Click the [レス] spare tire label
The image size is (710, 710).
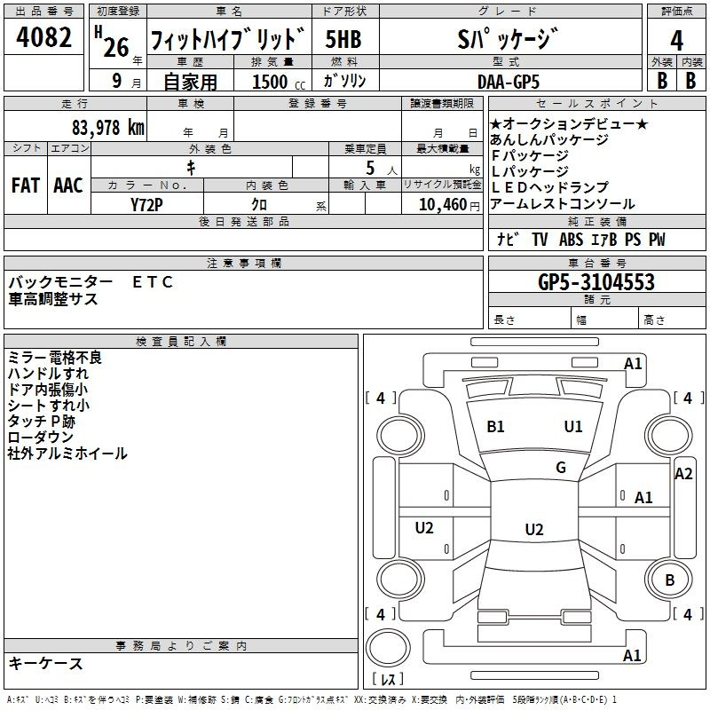388,679
